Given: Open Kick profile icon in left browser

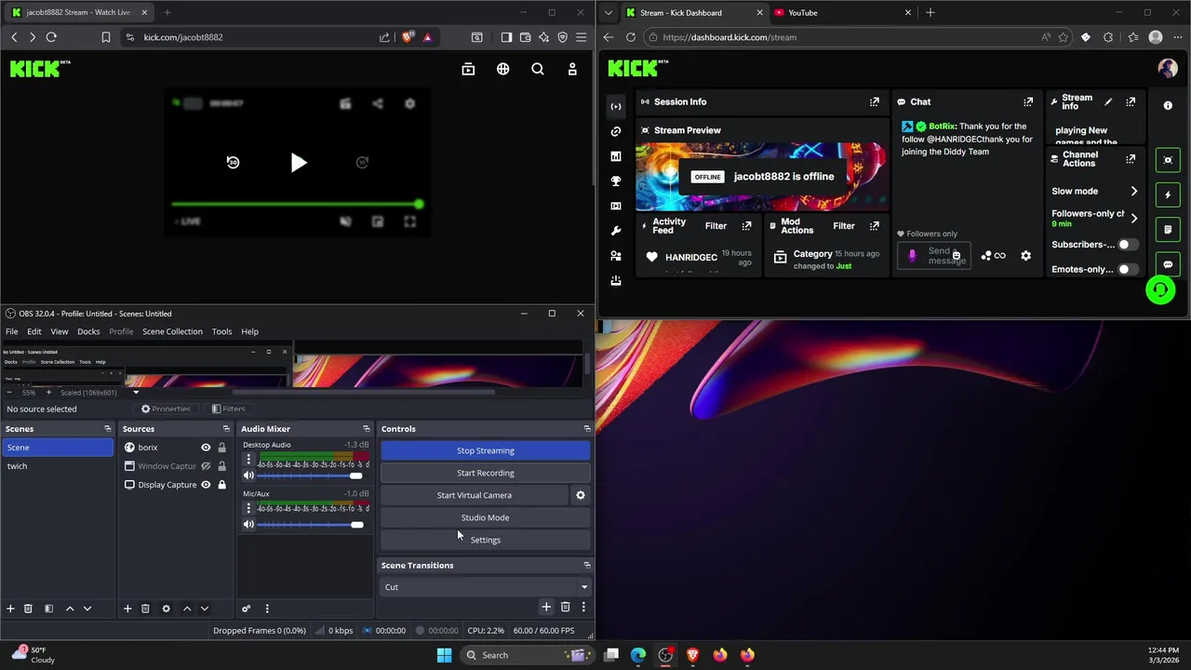Looking at the screenshot, I should (x=572, y=69).
